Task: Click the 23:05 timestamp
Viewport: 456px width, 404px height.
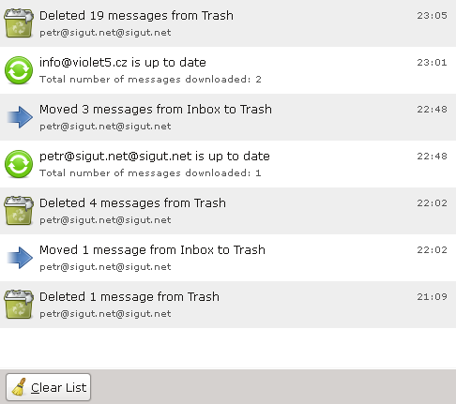Action: 432,16
